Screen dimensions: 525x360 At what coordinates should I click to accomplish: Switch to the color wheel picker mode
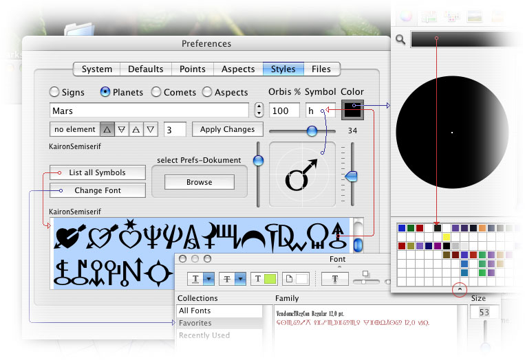[x=406, y=16]
